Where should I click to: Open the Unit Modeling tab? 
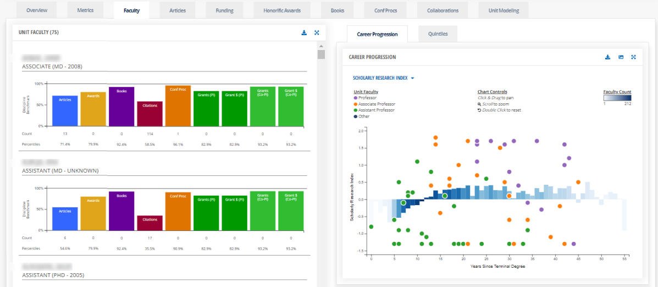pyautogui.click(x=503, y=10)
